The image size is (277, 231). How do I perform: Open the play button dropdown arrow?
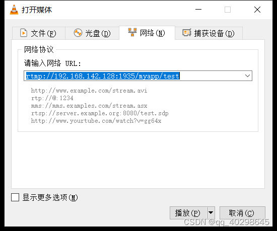(x=211, y=213)
